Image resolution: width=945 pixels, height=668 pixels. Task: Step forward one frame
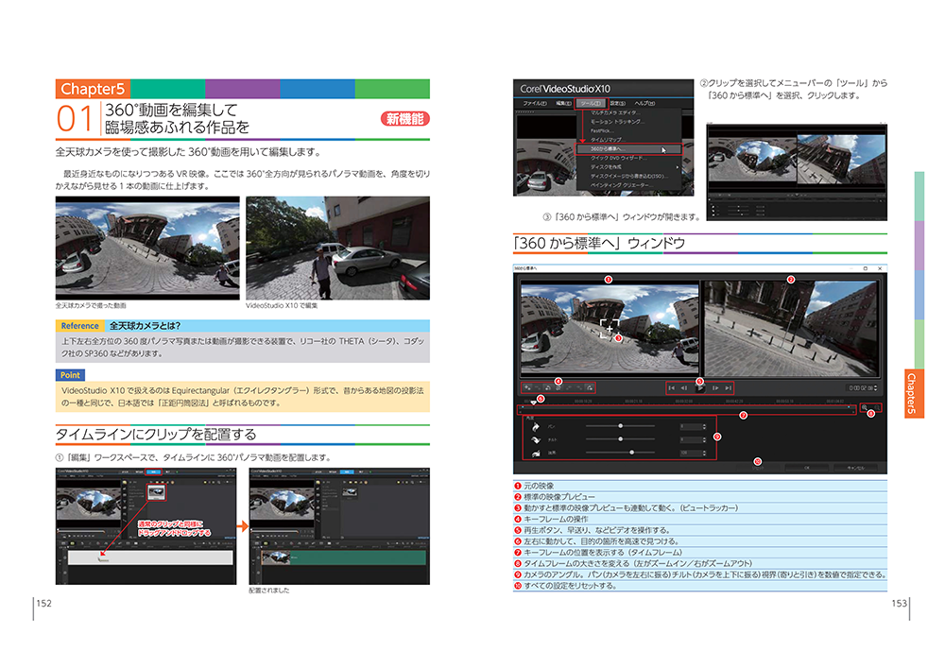tap(714, 387)
